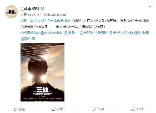Visit @林永健 mention
This screenshot has width=156, height=113.
click(x=142, y=33)
